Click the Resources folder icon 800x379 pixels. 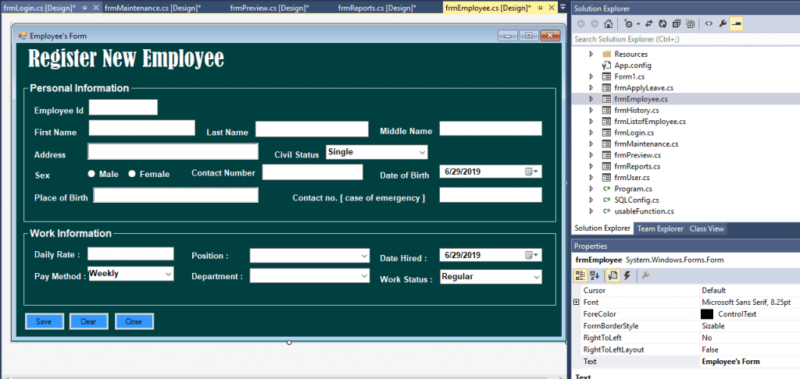pyautogui.click(x=606, y=54)
